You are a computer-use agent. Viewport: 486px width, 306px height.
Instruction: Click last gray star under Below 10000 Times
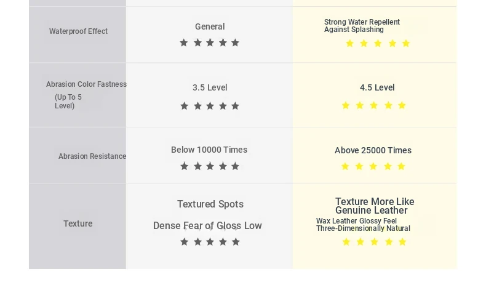tap(235, 166)
